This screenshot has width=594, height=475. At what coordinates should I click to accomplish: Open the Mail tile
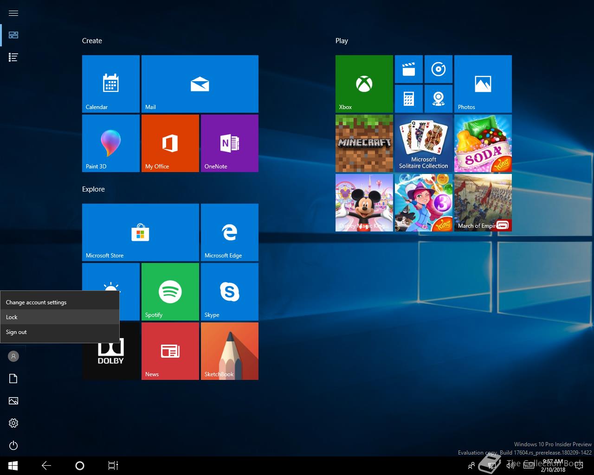[x=200, y=84]
